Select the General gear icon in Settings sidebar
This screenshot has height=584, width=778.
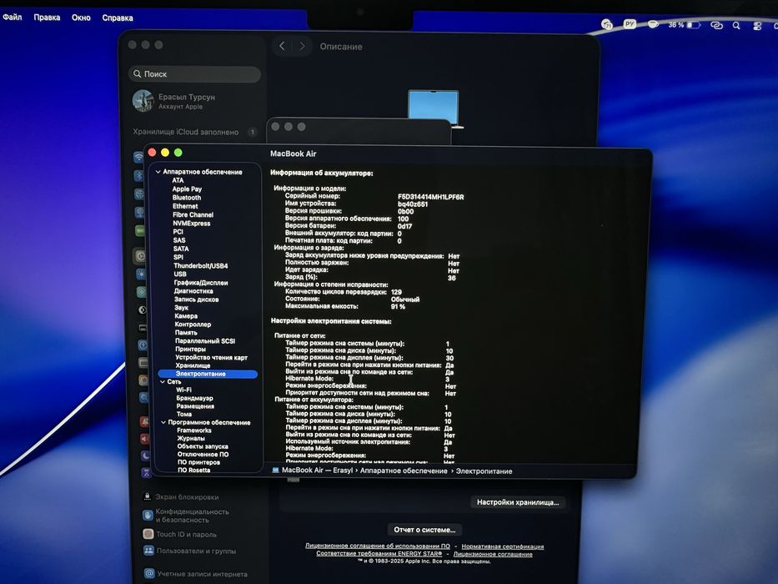140,256
